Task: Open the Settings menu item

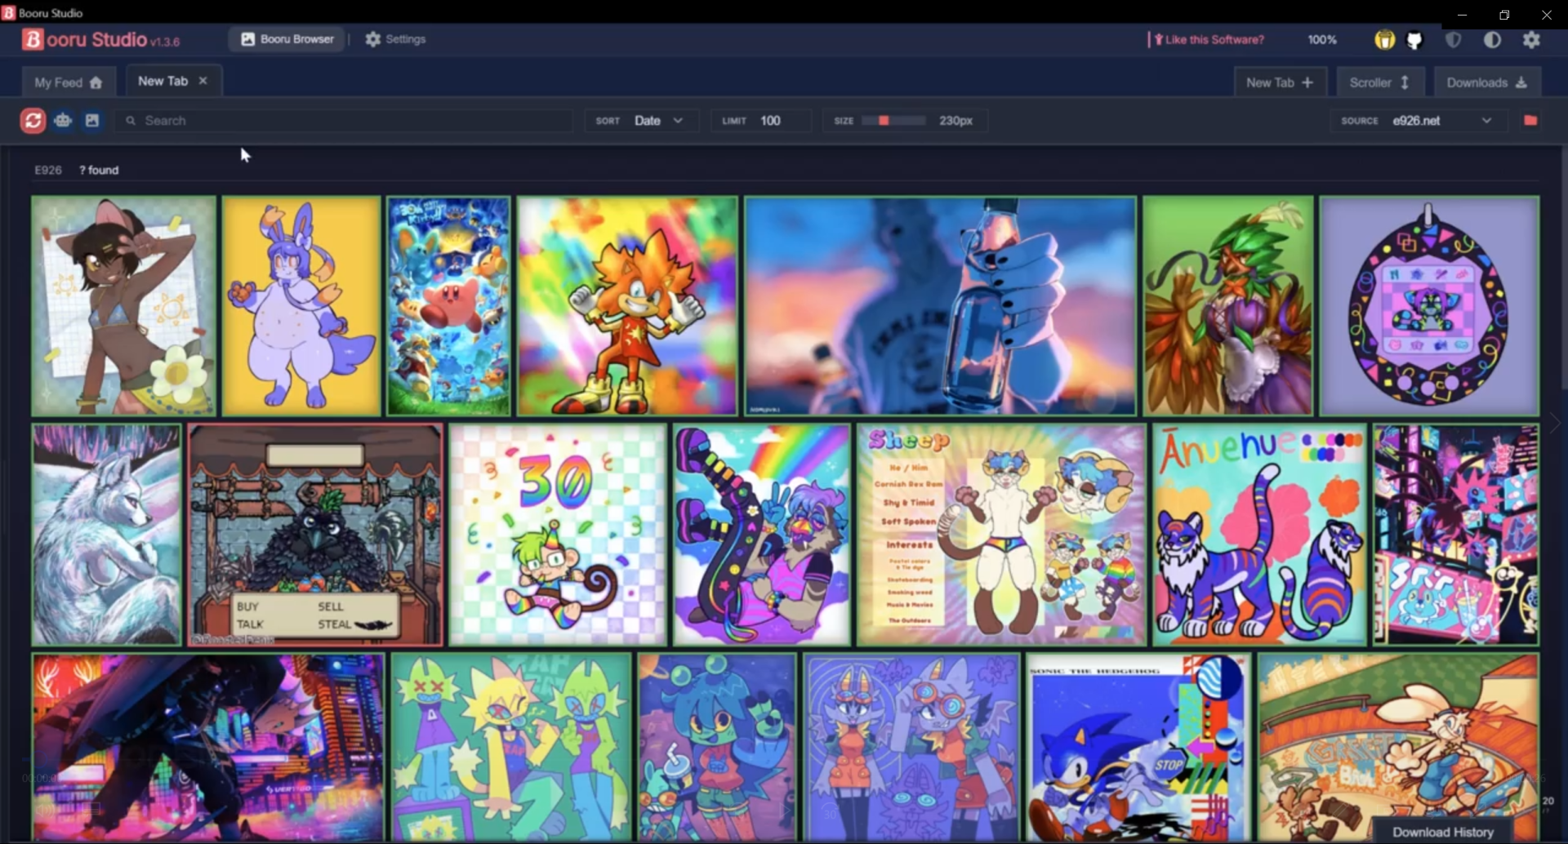Action: pos(395,39)
